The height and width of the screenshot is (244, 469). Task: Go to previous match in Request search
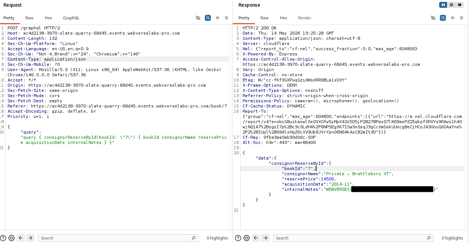[21, 238]
